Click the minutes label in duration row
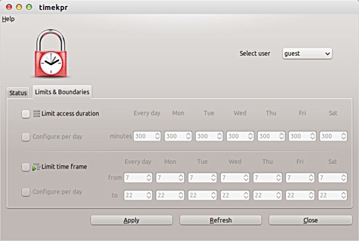The width and height of the screenshot is (359, 241). click(x=121, y=136)
